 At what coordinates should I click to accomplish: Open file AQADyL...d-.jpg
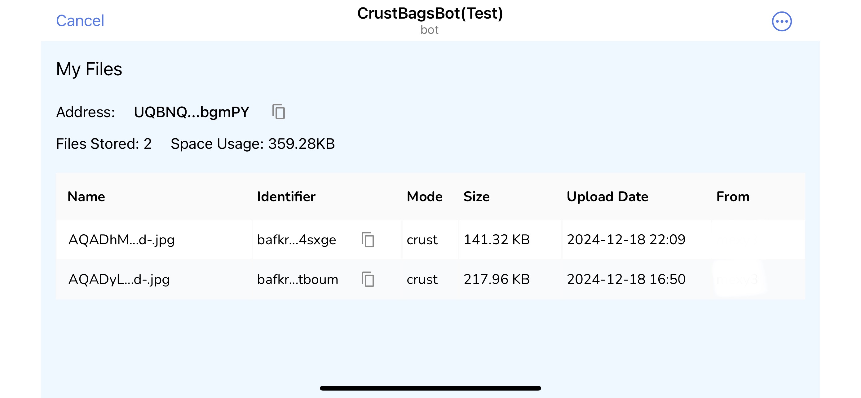[x=119, y=280]
